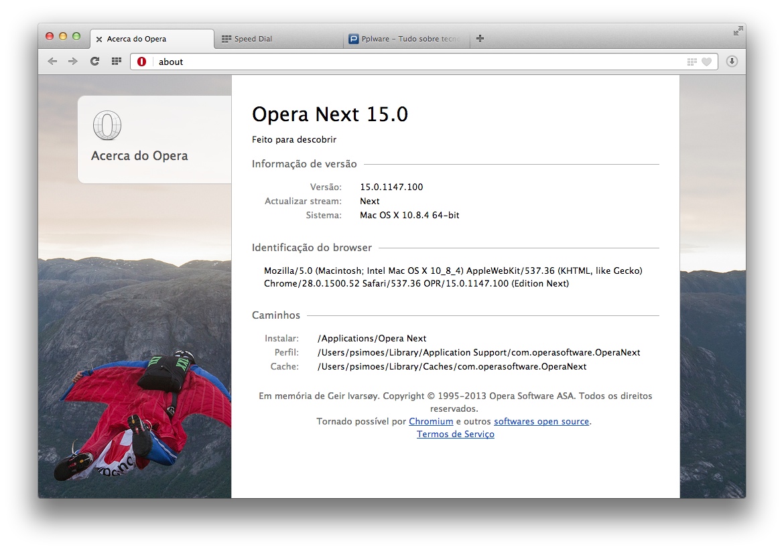Image resolution: width=784 pixels, height=551 pixels.
Task: Click the Opera Next 15.0 heading
Action: (x=330, y=114)
